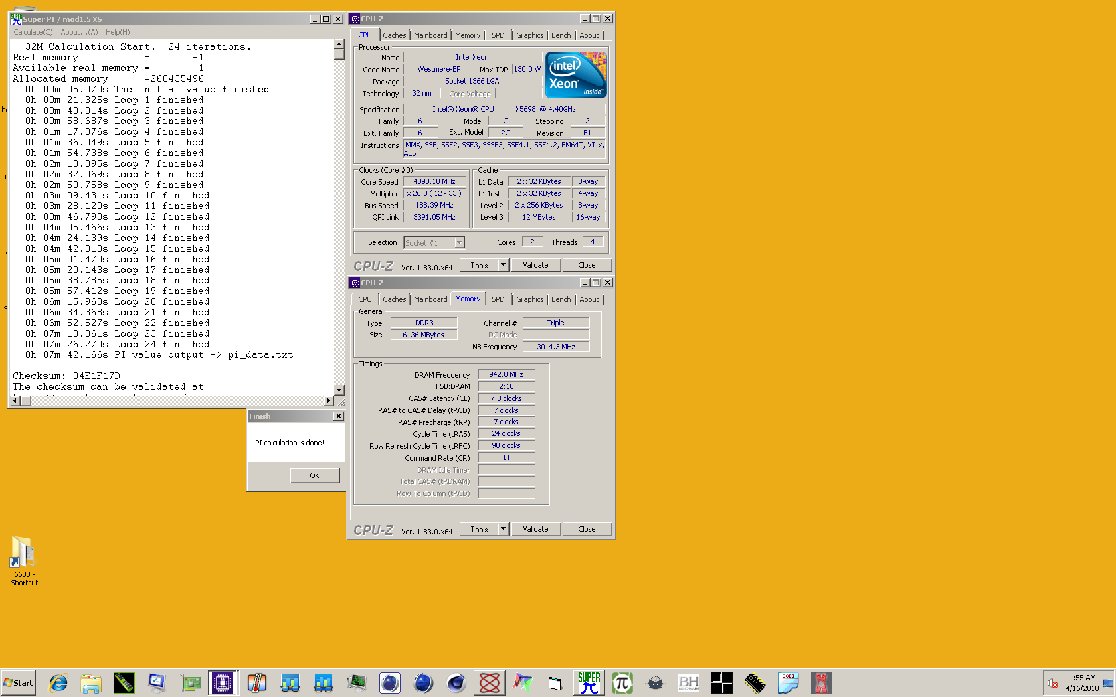Image resolution: width=1116 pixels, height=697 pixels.
Task: Click Close button in lower CPU-Z window
Action: point(587,529)
